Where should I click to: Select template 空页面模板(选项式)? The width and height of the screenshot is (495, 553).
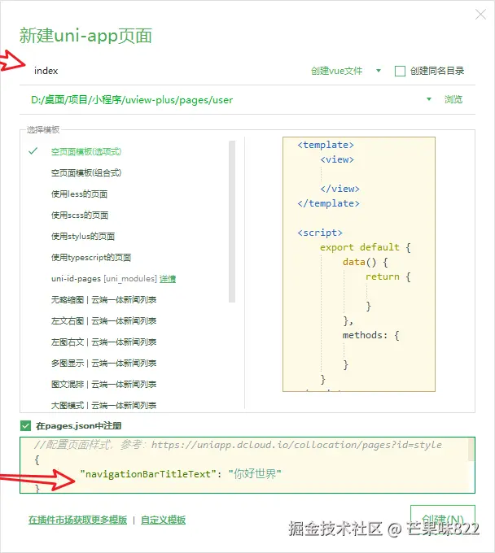click(86, 151)
